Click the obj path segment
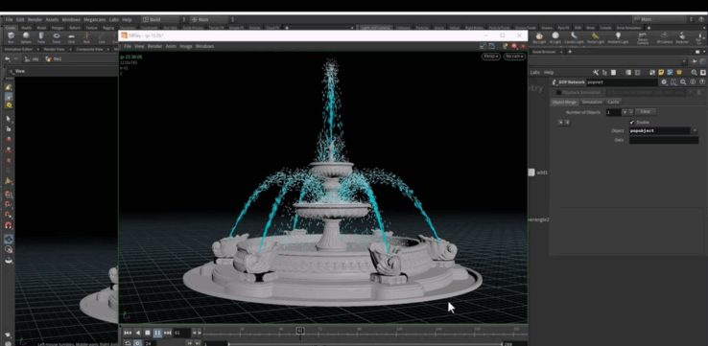The width and height of the screenshot is (708, 346). 33,58
